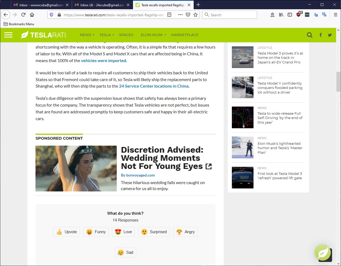Open Firefox application hamburger menu

pos(335,15)
